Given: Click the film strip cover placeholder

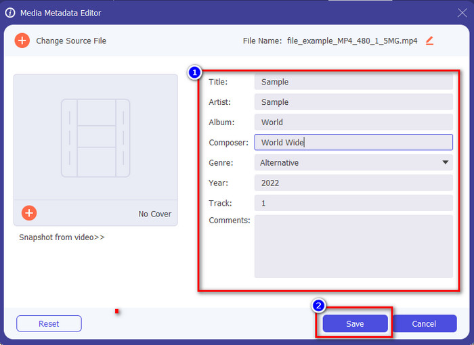Looking at the screenshot, I should point(95,138).
